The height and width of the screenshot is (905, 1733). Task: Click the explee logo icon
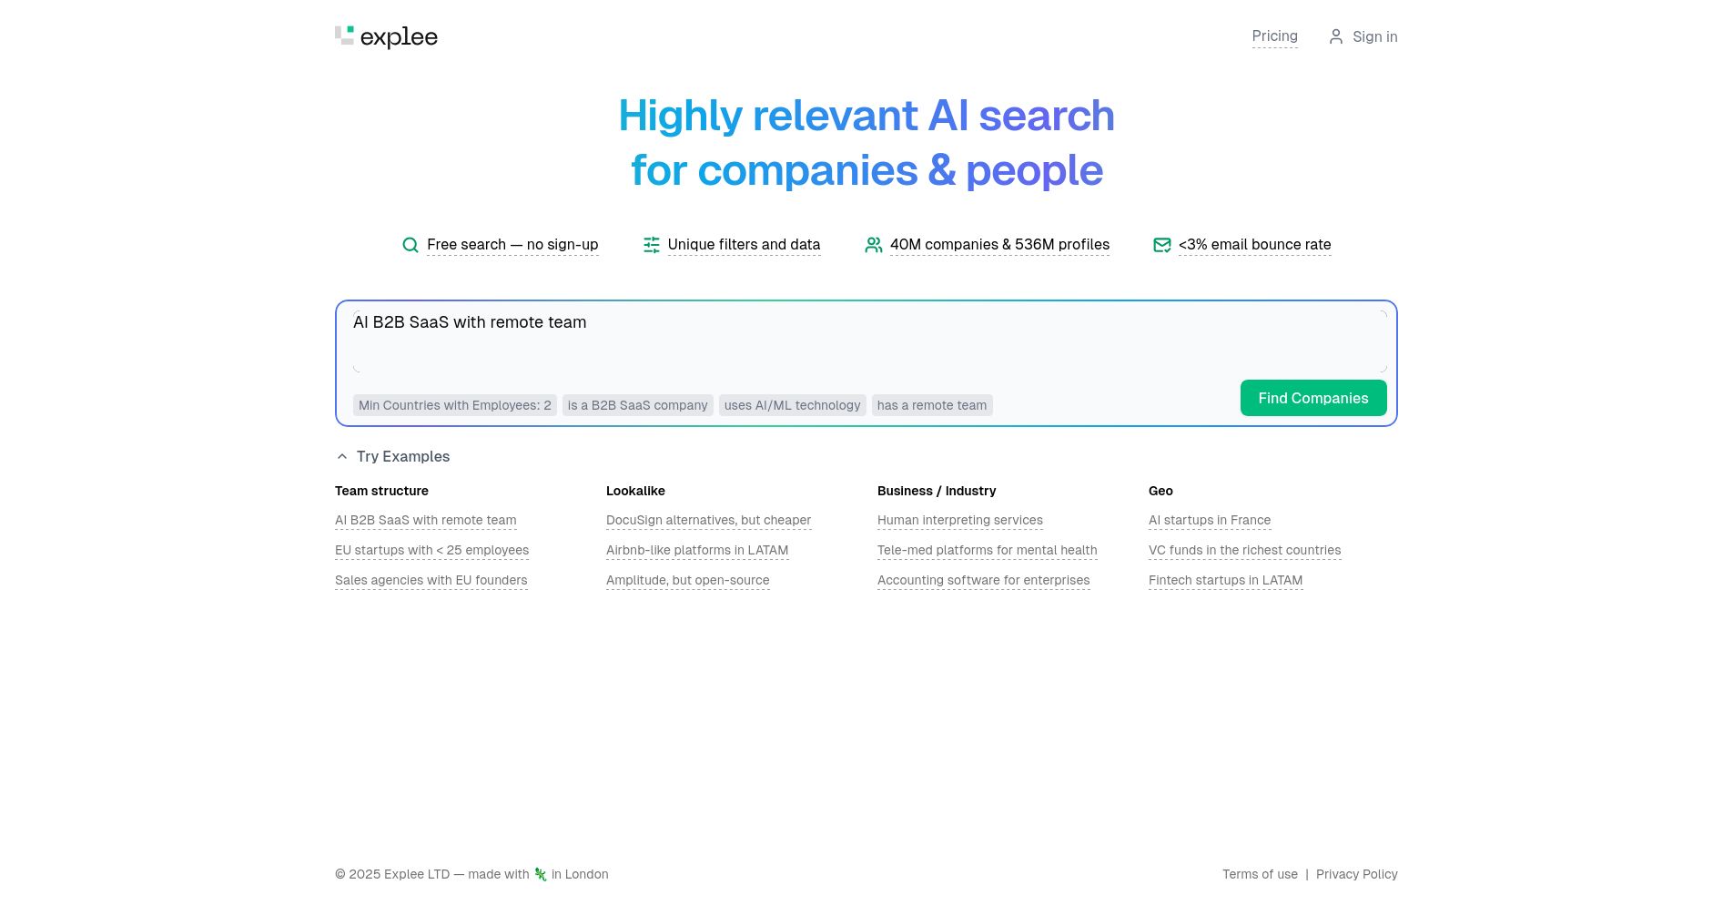point(346,36)
